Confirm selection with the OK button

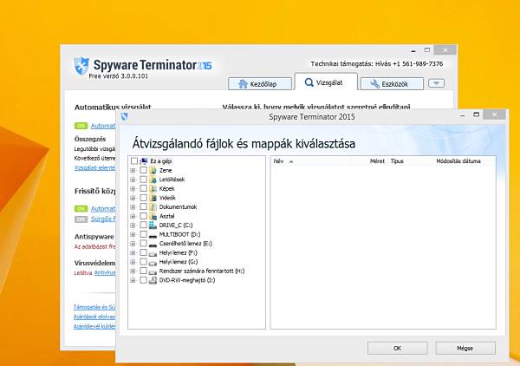tap(397, 348)
